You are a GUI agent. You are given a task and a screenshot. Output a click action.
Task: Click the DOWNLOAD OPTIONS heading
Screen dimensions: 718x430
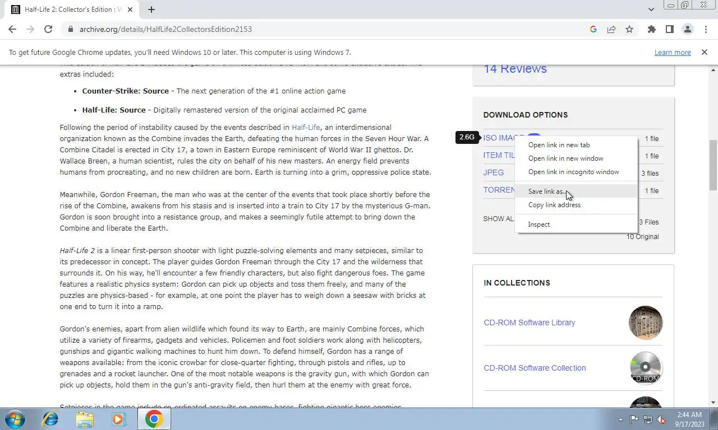point(526,115)
